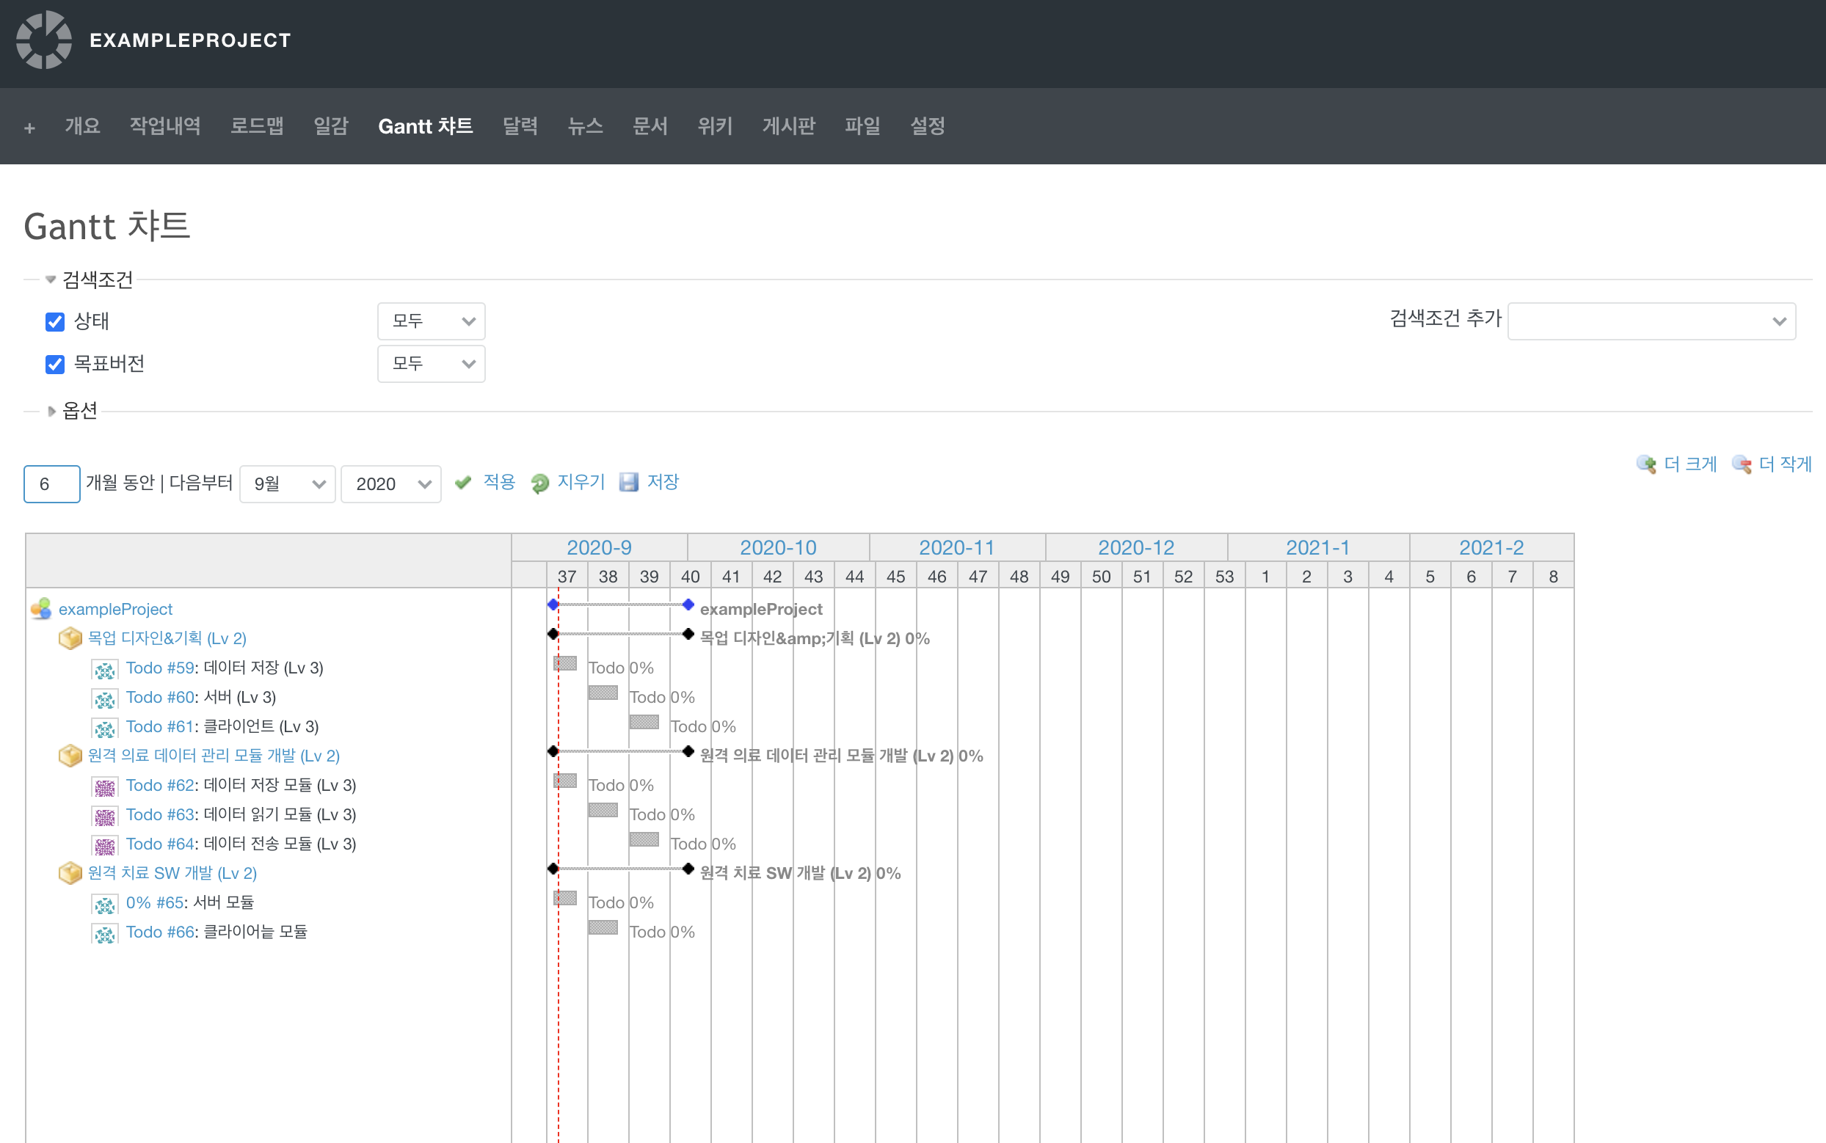
Task: Click the floppy disk save icon
Action: 628,482
